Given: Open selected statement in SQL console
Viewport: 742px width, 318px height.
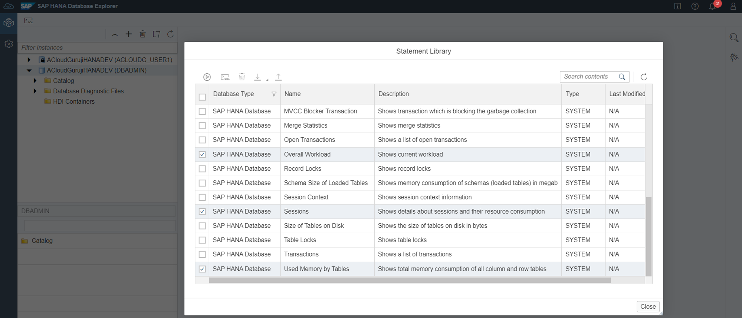Looking at the screenshot, I should (225, 77).
